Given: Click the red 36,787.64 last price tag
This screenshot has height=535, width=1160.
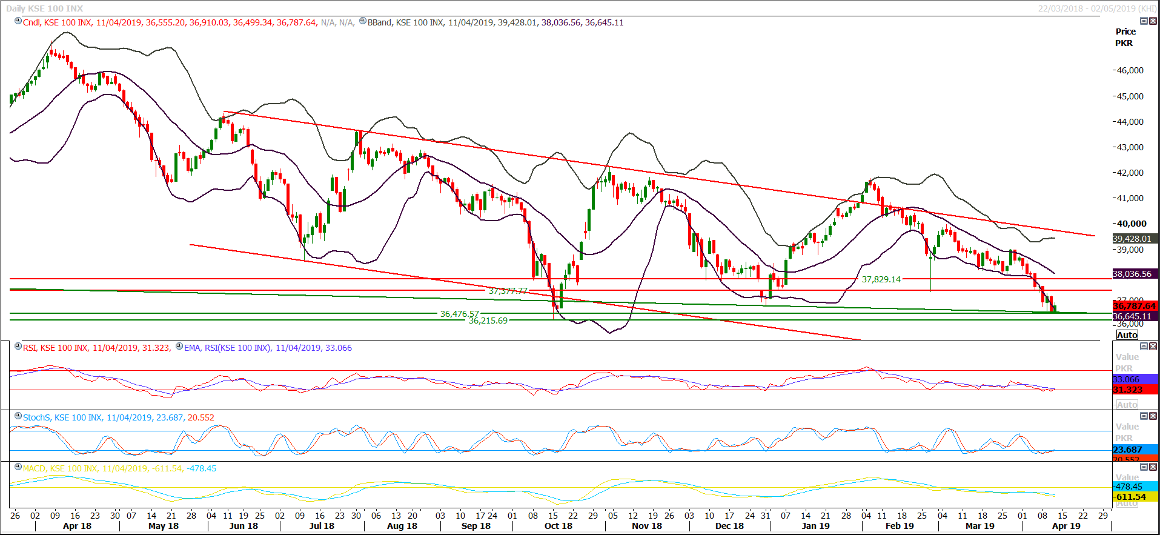Looking at the screenshot, I should tap(1135, 306).
